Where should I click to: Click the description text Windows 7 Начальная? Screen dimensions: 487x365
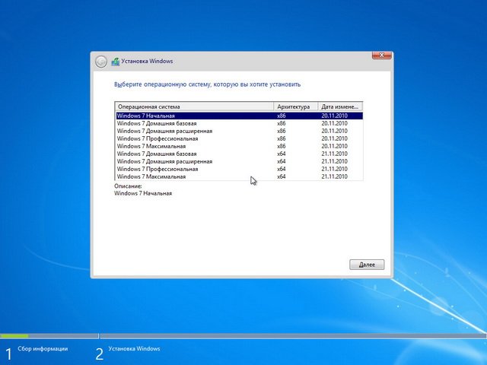143,193
